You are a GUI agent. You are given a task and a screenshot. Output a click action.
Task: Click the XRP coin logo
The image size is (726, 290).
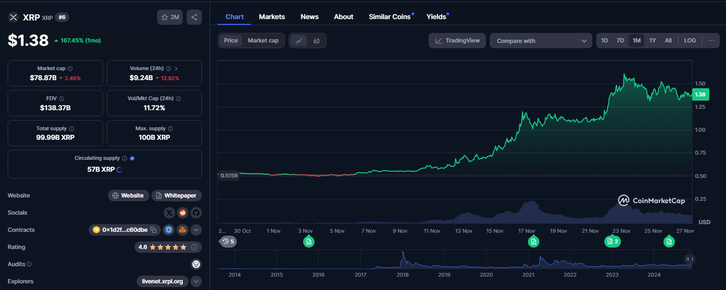click(13, 17)
